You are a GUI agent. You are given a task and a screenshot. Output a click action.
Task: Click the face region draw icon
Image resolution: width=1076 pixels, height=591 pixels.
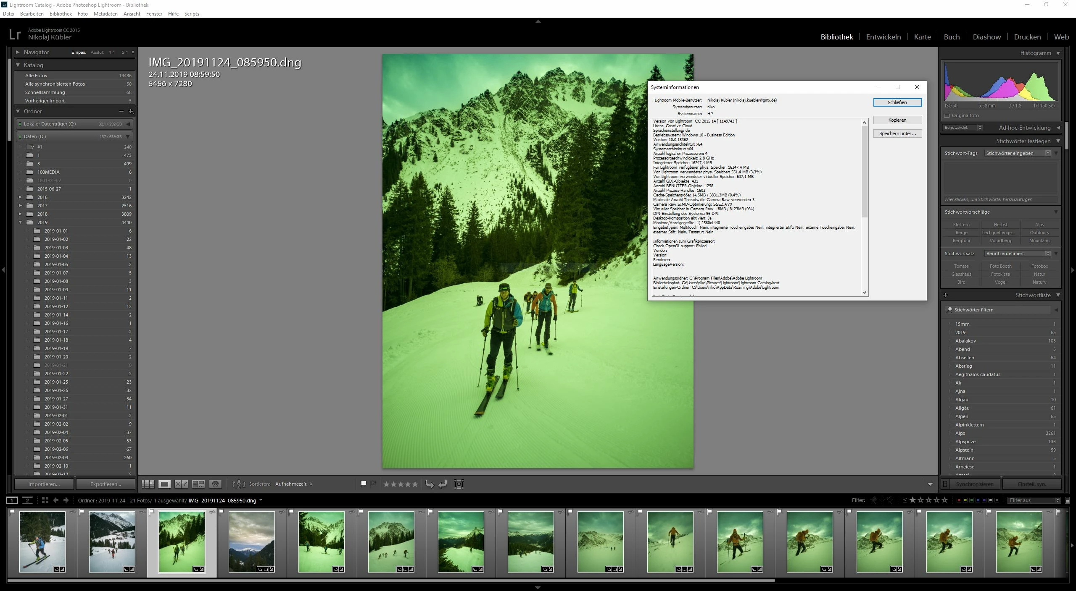tap(459, 484)
